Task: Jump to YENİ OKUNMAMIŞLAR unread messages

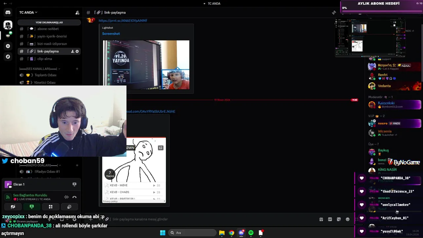Action: click(x=49, y=22)
